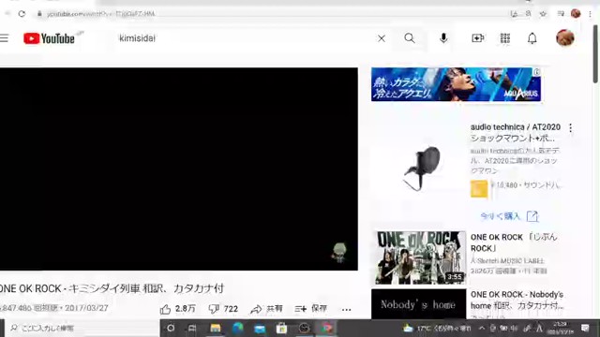The height and width of the screenshot is (337, 600).
Task: Clear the search text with X icon
Action: (382, 38)
